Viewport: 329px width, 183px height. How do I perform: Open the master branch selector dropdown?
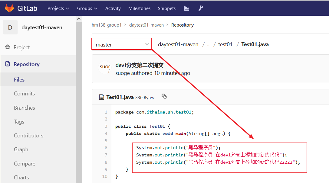(x=121, y=44)
